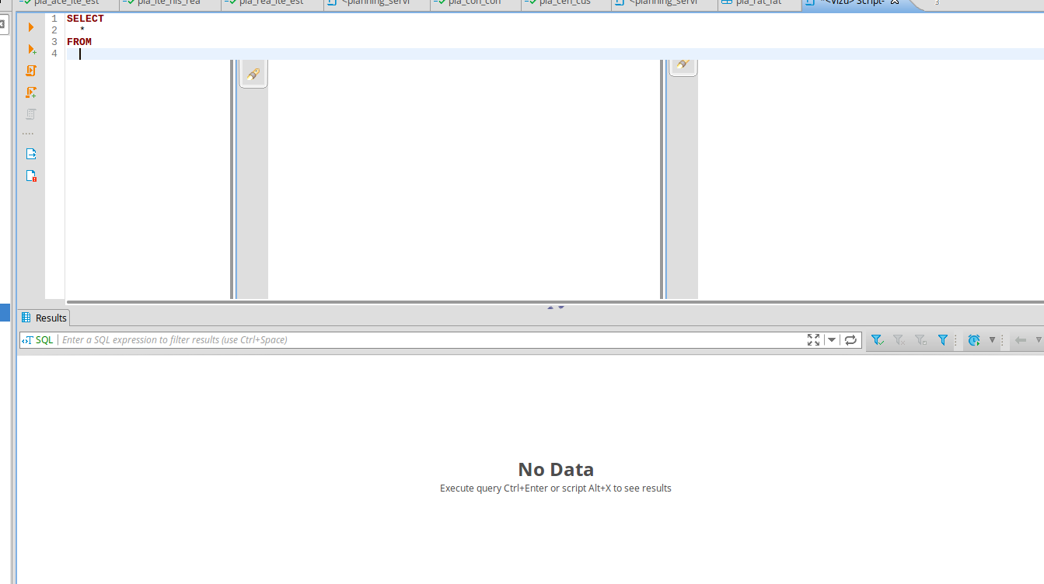Click the Results tab label
Viewport: 1044px width, 584px height.
[49, 318]
